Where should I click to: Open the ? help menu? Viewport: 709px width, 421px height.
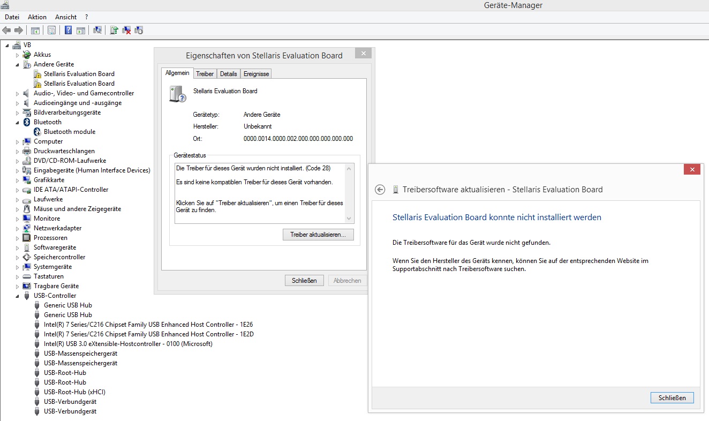tap(86, 17)
